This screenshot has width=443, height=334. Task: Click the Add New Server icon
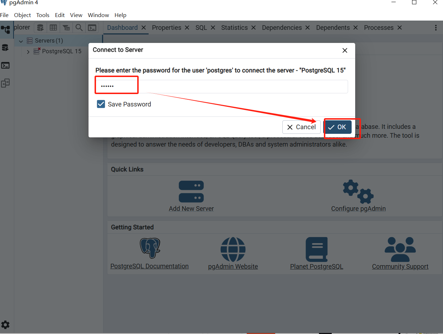[191, 192]
